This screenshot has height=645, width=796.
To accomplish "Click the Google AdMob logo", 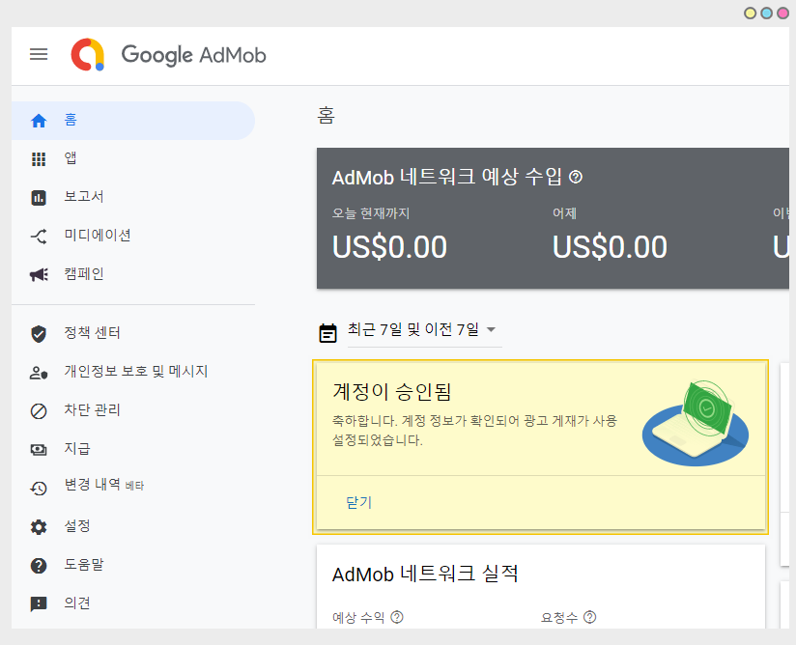I will point(169,54).
